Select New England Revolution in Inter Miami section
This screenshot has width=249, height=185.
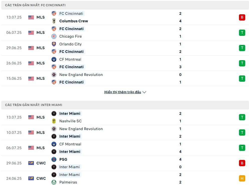[x=81, y=129]
